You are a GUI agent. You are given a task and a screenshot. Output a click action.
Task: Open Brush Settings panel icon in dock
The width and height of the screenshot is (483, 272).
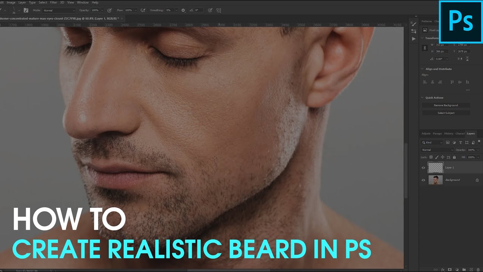point(414,24)
